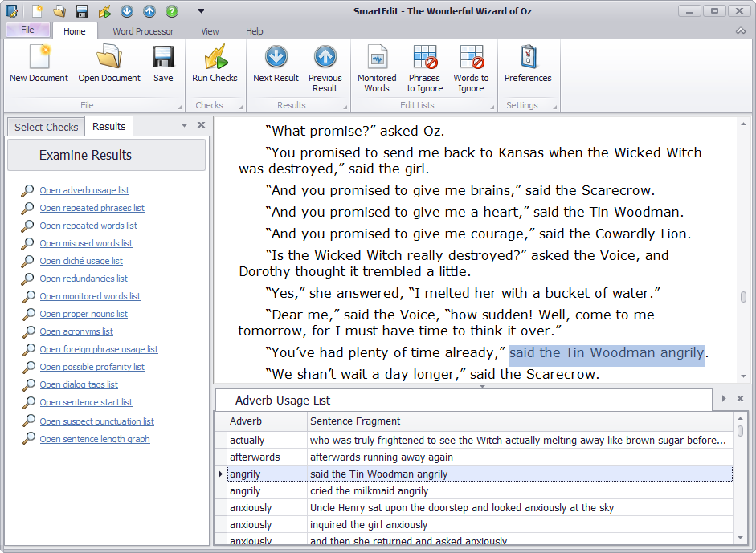
Task: Switch to the Word Processor tab
Action: (143, 31)
